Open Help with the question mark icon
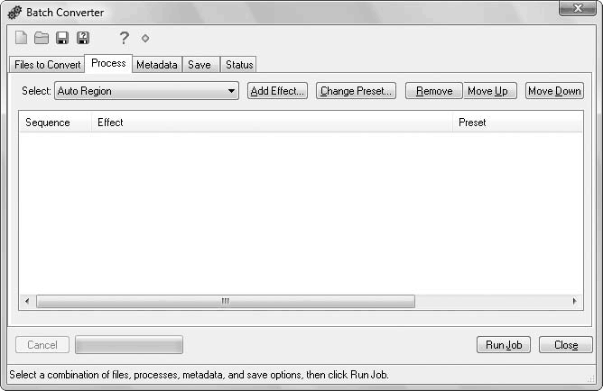The width and height of the screenshot is (603, 391). click(125, 38)
